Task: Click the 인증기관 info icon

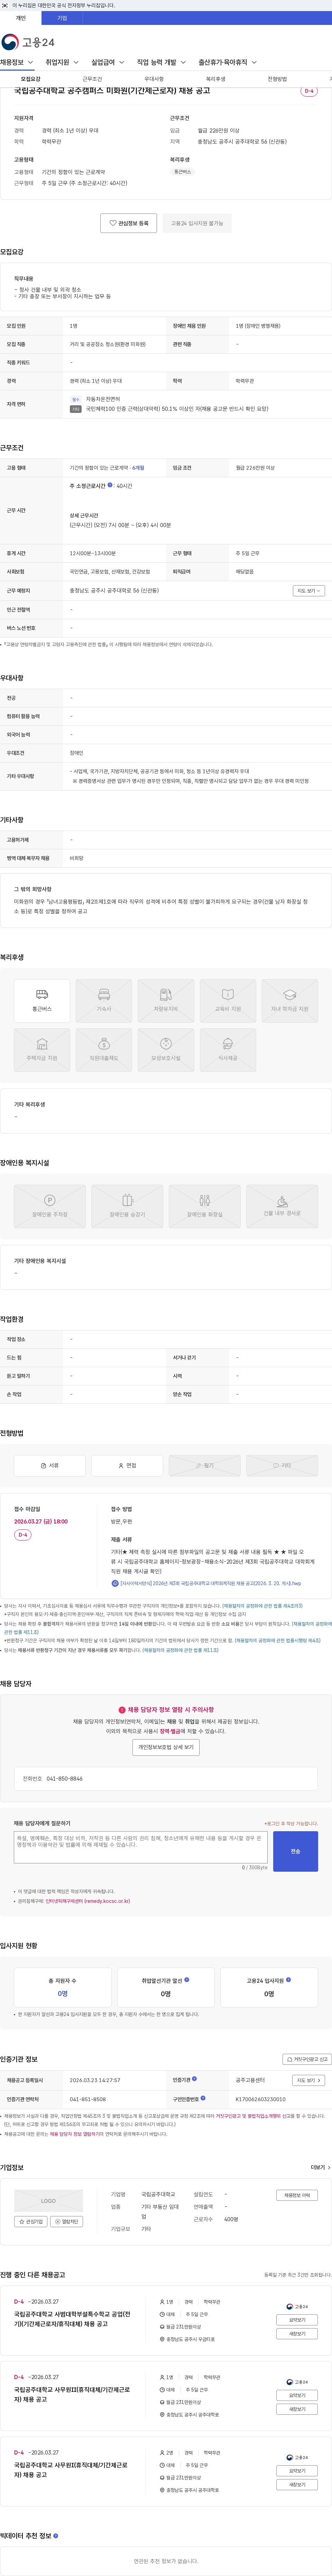Action: 195,2079
